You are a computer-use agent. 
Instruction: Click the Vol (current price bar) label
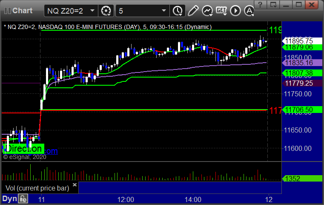pos(37,188)
